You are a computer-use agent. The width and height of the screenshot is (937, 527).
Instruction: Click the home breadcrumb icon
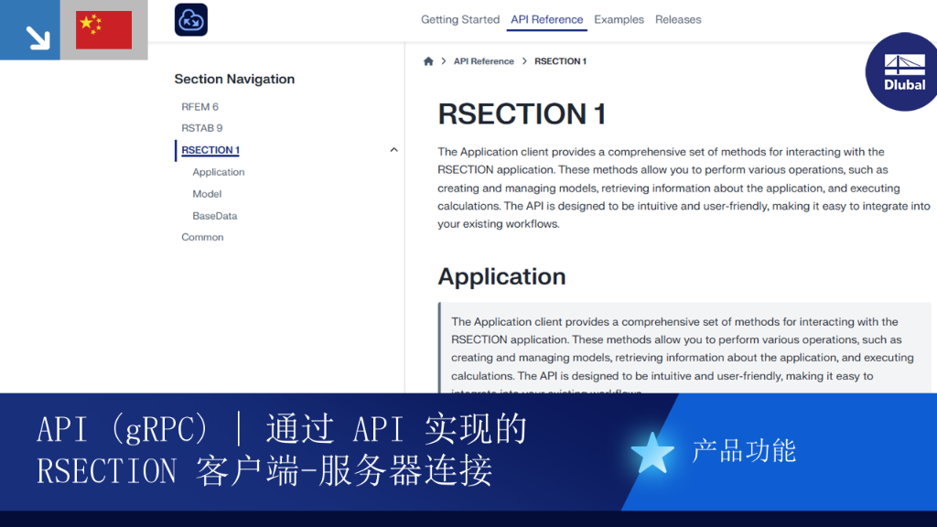pos(428,61)
